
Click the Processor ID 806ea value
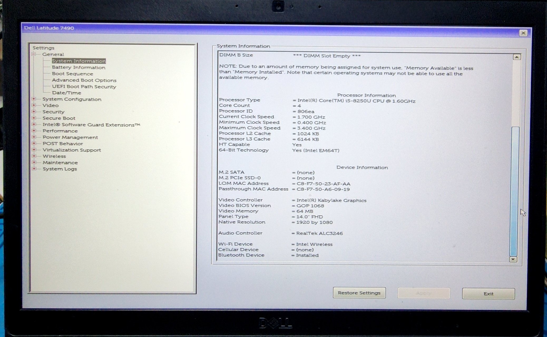pos(306,111)
